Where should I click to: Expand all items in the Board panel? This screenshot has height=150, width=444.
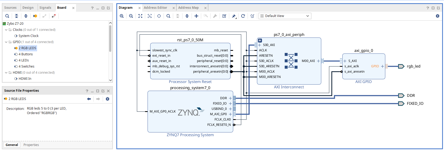point(26,16)
